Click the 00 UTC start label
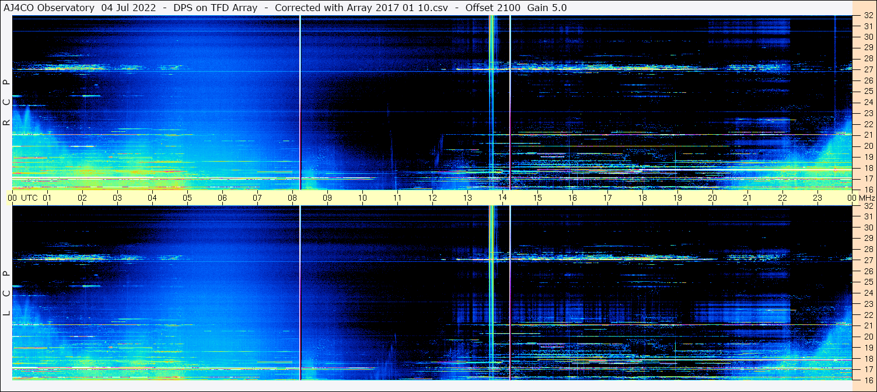The image size is (877, 392). pyautogui.click(x=23, y=198)
